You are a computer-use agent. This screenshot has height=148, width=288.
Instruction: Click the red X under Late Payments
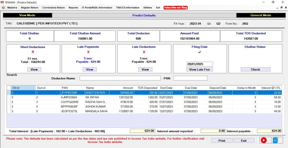tap(88, 52)
